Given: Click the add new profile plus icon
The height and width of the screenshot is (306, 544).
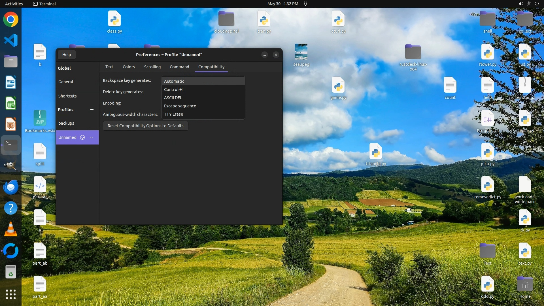Looking at the screenshot, I should 92,110.
